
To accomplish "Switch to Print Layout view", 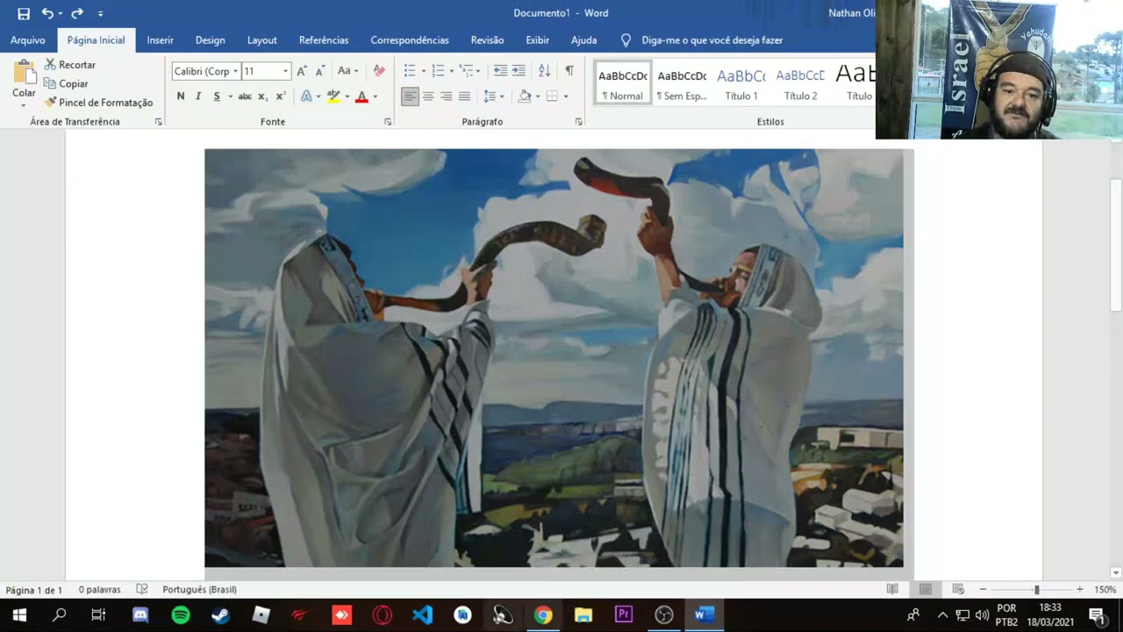I will click(x=926, y=590).
